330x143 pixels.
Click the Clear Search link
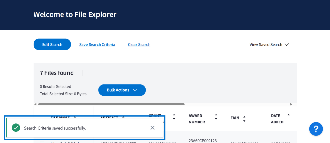click(x=139, y=45)
